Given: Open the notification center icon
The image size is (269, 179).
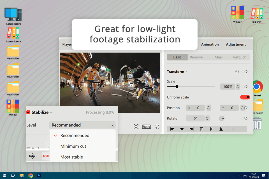Looking at the screenshot, I should click(263, 176).
